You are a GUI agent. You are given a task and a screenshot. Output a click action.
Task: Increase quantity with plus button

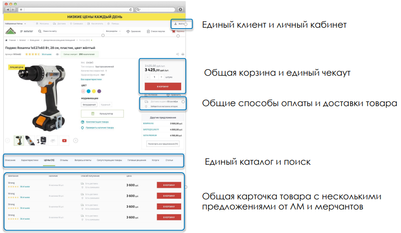[161, 77]
